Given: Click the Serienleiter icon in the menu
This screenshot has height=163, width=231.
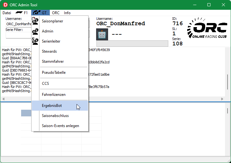Looking at the screenshot, I should [35, 41].
